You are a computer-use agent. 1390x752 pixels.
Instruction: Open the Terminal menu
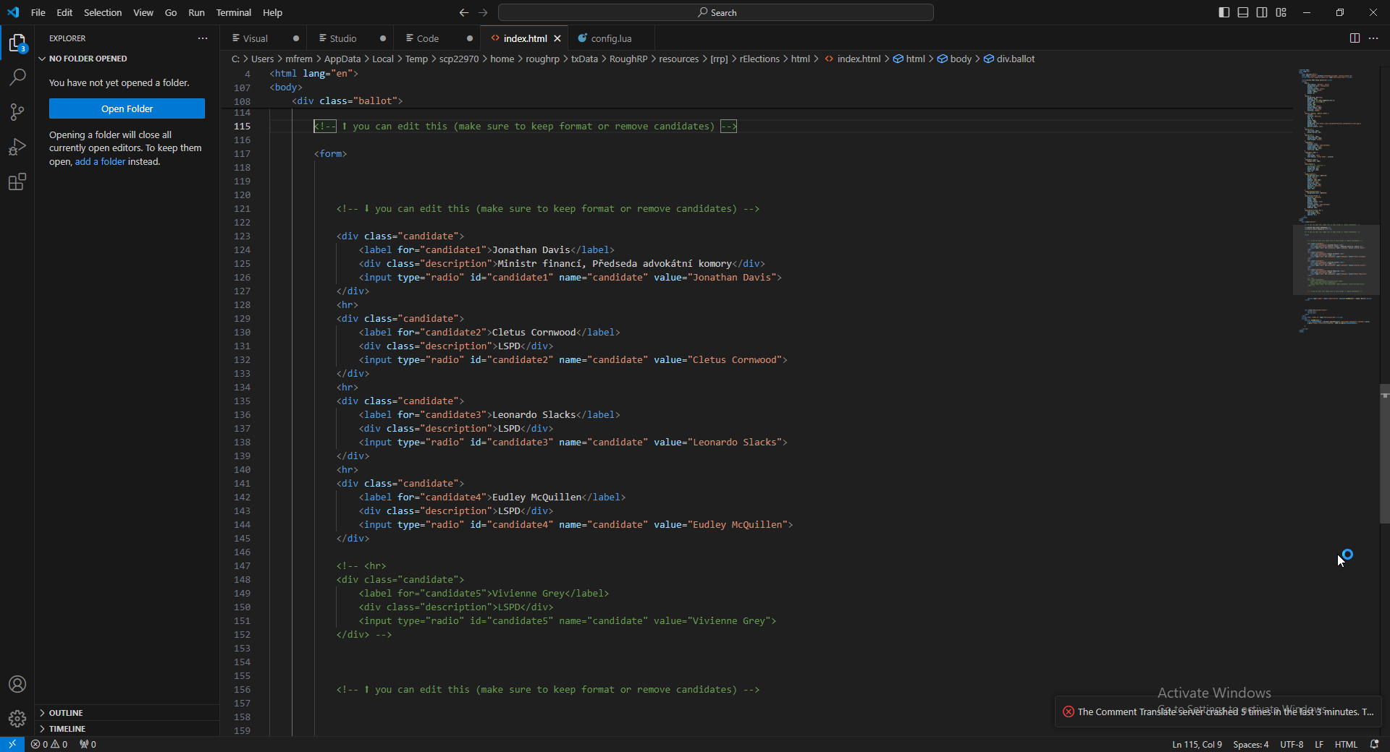(233, 12)
